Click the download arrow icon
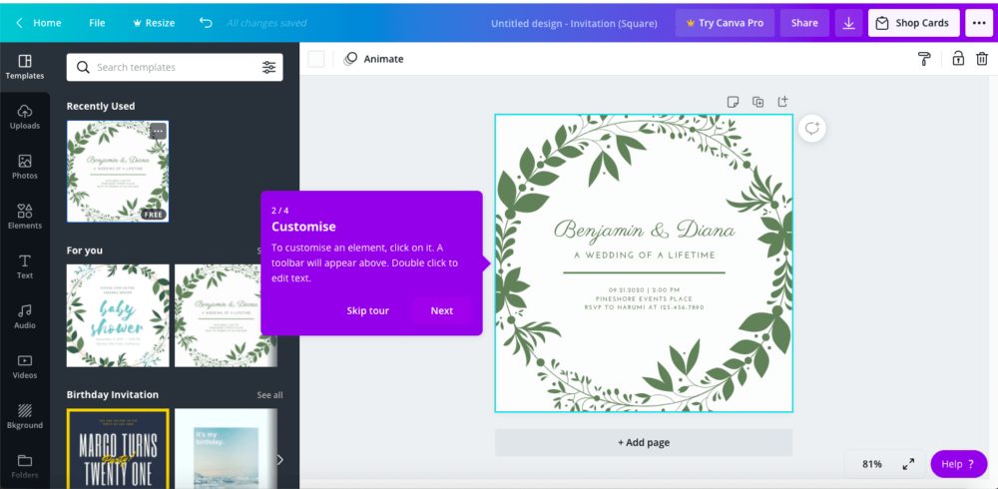 click(848, 23)
